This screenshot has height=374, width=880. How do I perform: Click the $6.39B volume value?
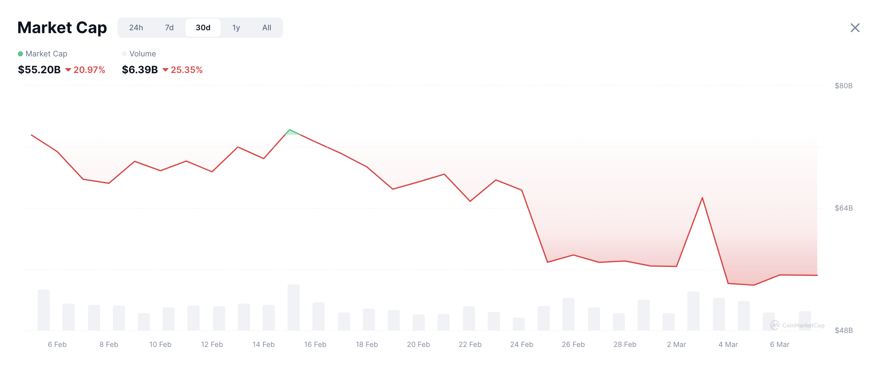click(140, 70)
